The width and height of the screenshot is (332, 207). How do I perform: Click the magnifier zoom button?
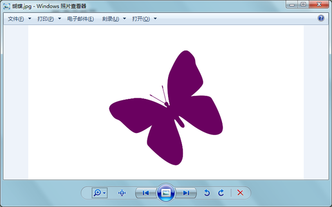coord(98,193)
